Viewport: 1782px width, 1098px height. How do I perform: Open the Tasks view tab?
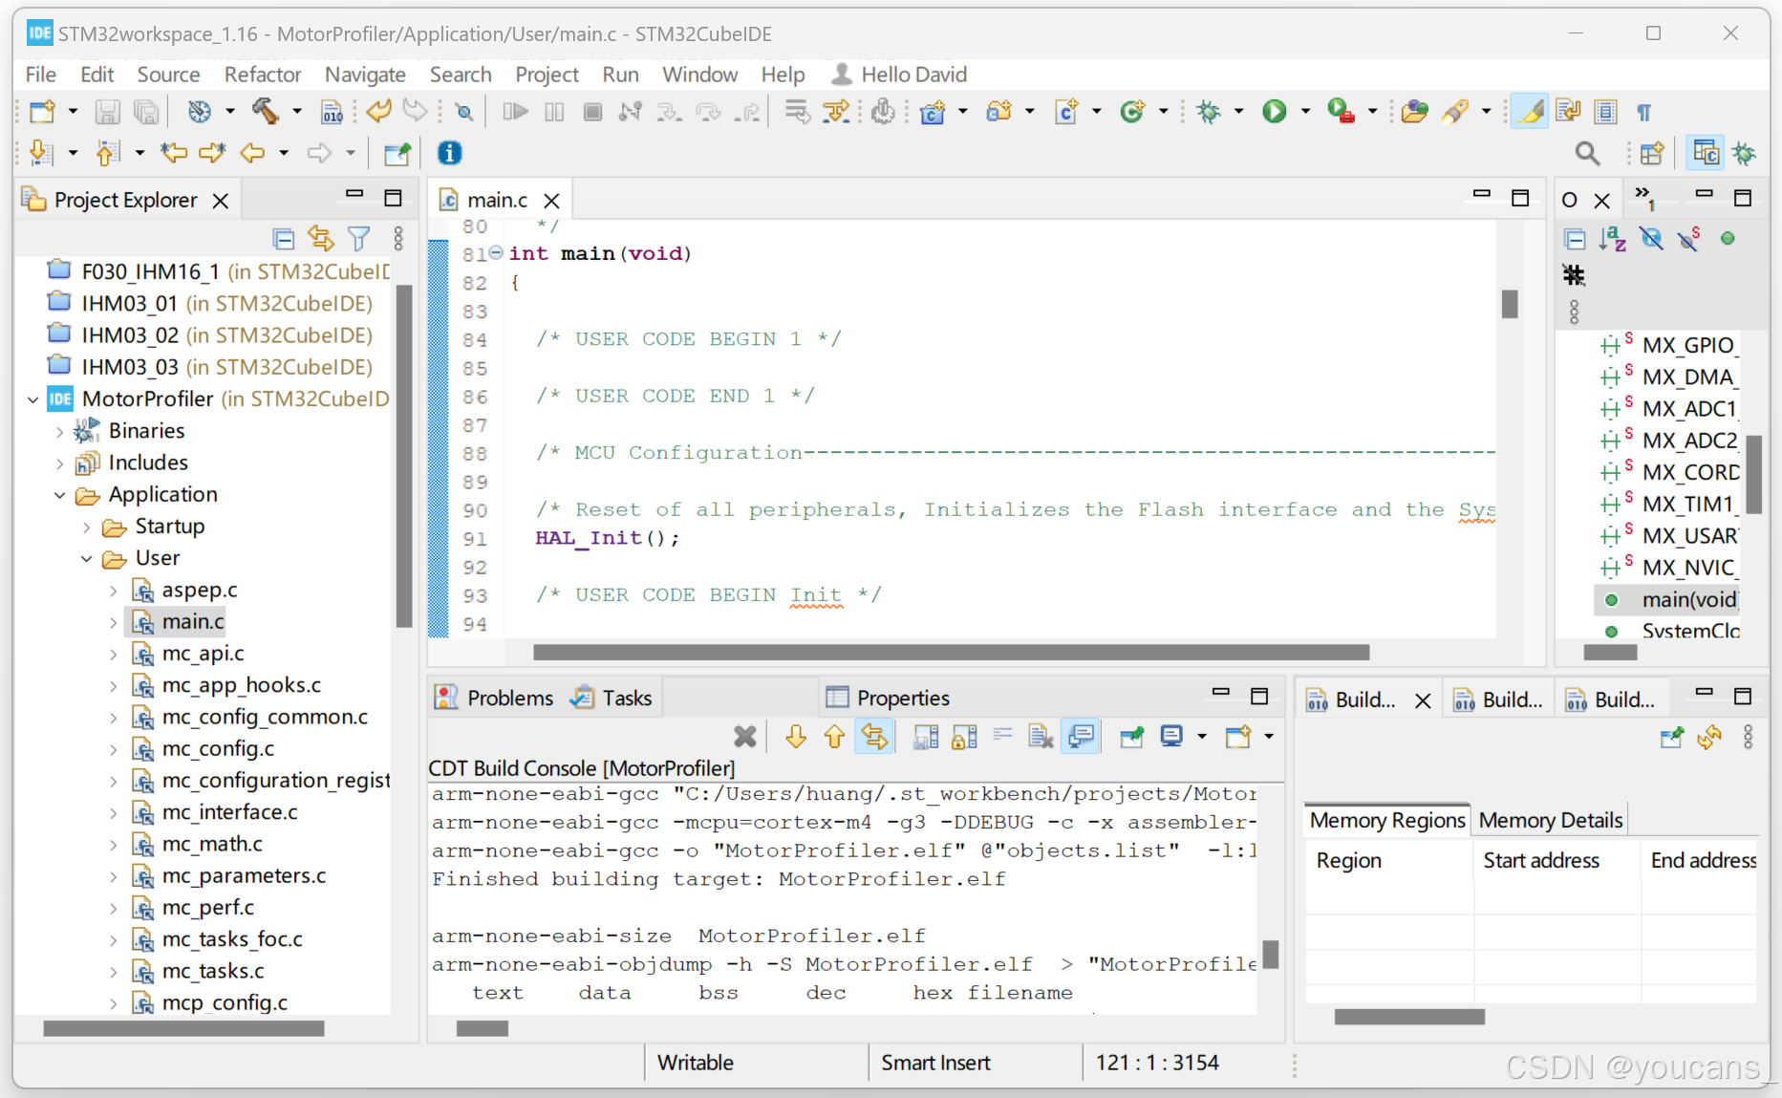click(x=612, y=698)
